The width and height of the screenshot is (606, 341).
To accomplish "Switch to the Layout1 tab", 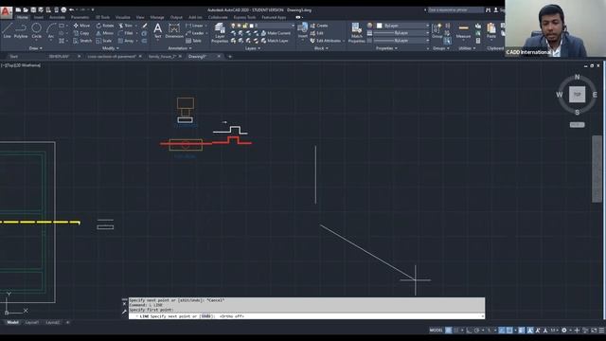I will point(31,322).
